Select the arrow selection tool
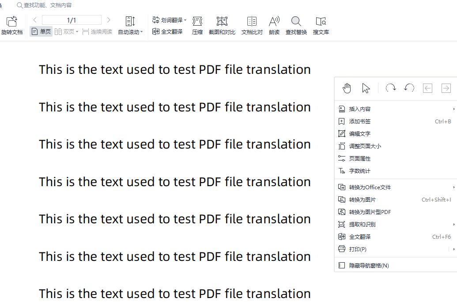Screen dimensions: 457x302 coord(366,88)
